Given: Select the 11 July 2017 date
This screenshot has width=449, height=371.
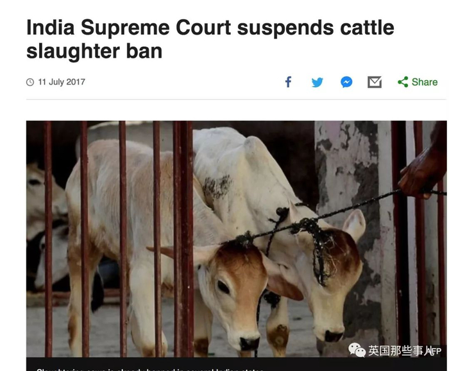Looking at the screenshot, I should [x=62, y=82].
